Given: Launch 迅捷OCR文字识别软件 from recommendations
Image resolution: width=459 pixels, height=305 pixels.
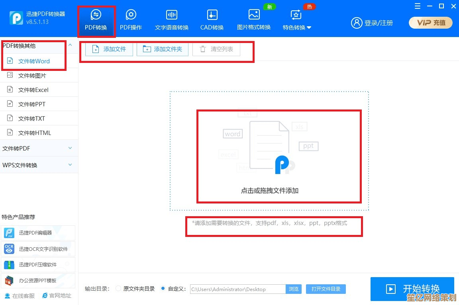Looking at the screenshot, I should pos(9,249).
